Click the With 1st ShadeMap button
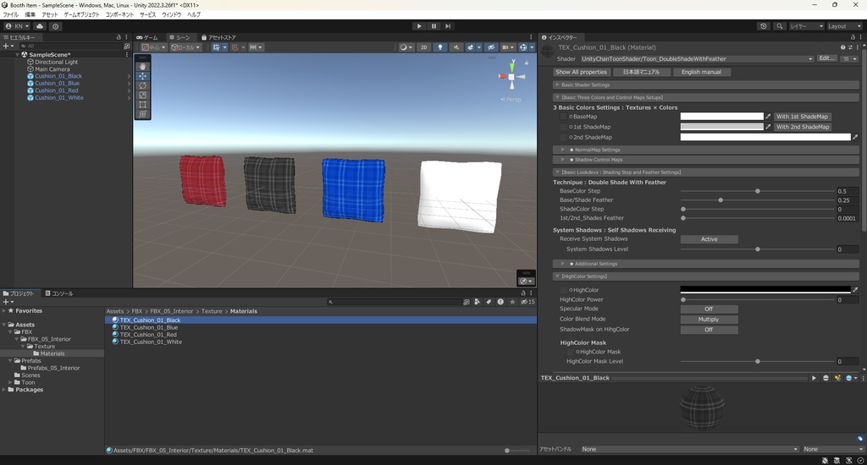This screenshot has height=465, width=867. 802,117
